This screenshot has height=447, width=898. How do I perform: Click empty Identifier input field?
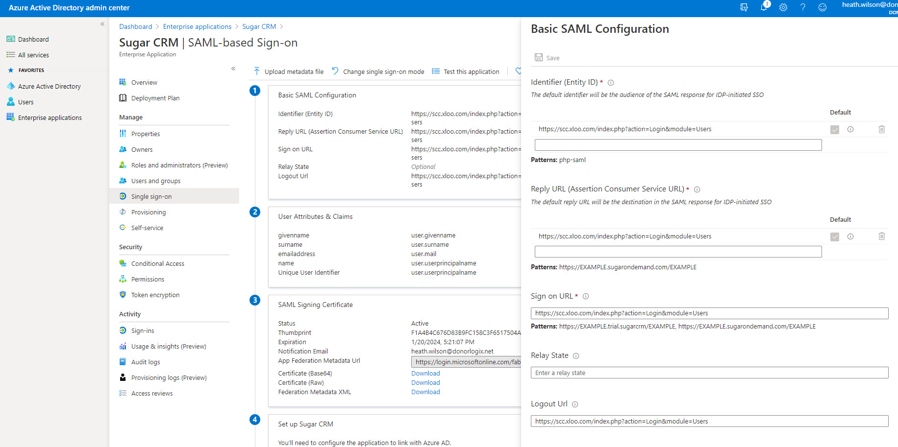(x=678, y=145)
